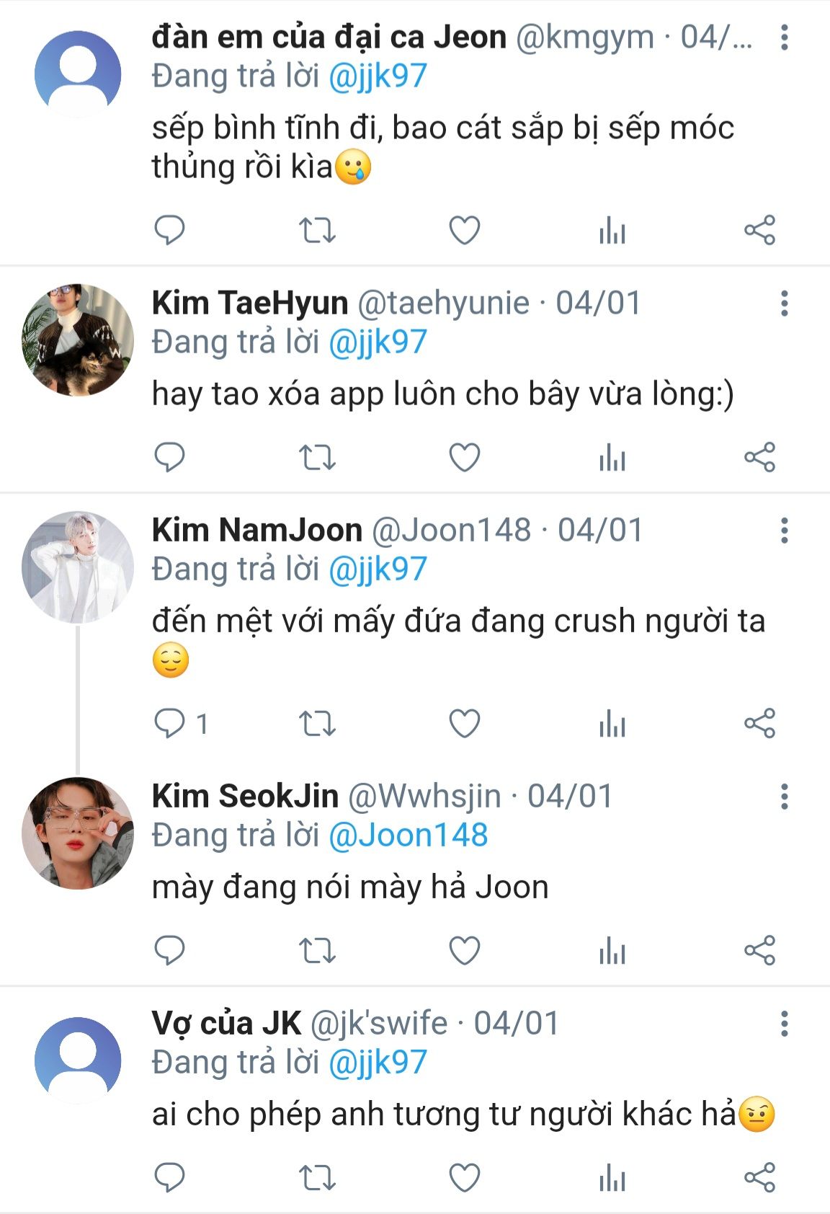Image resolution: width=830 pixels, height=1214 pixels.
Task: Share the Vợ của JK tweet
Action: pos(759,1178)
